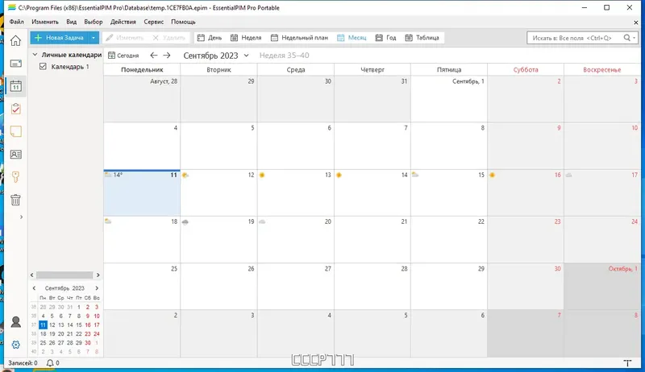Click the 14° temperature on day 11
Screen dimensions: 645x372
click(x=118, y=175)
